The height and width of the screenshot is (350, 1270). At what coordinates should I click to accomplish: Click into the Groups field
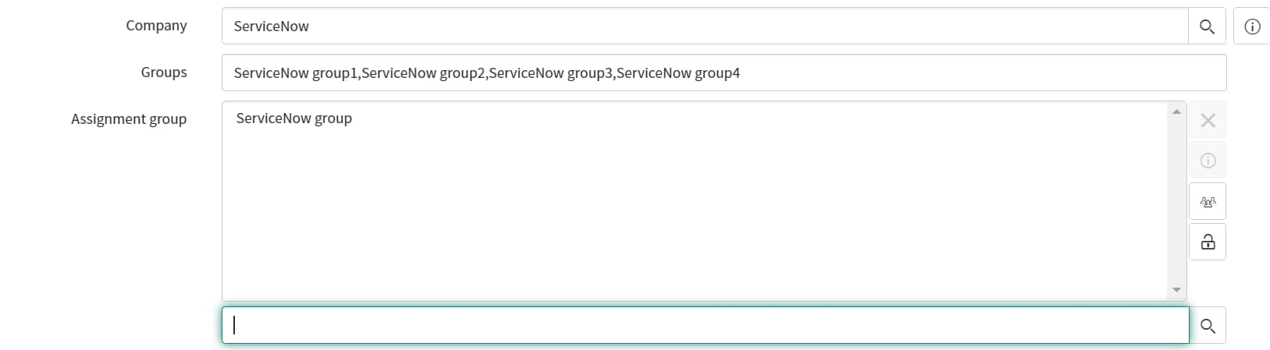tap(724, 72)
